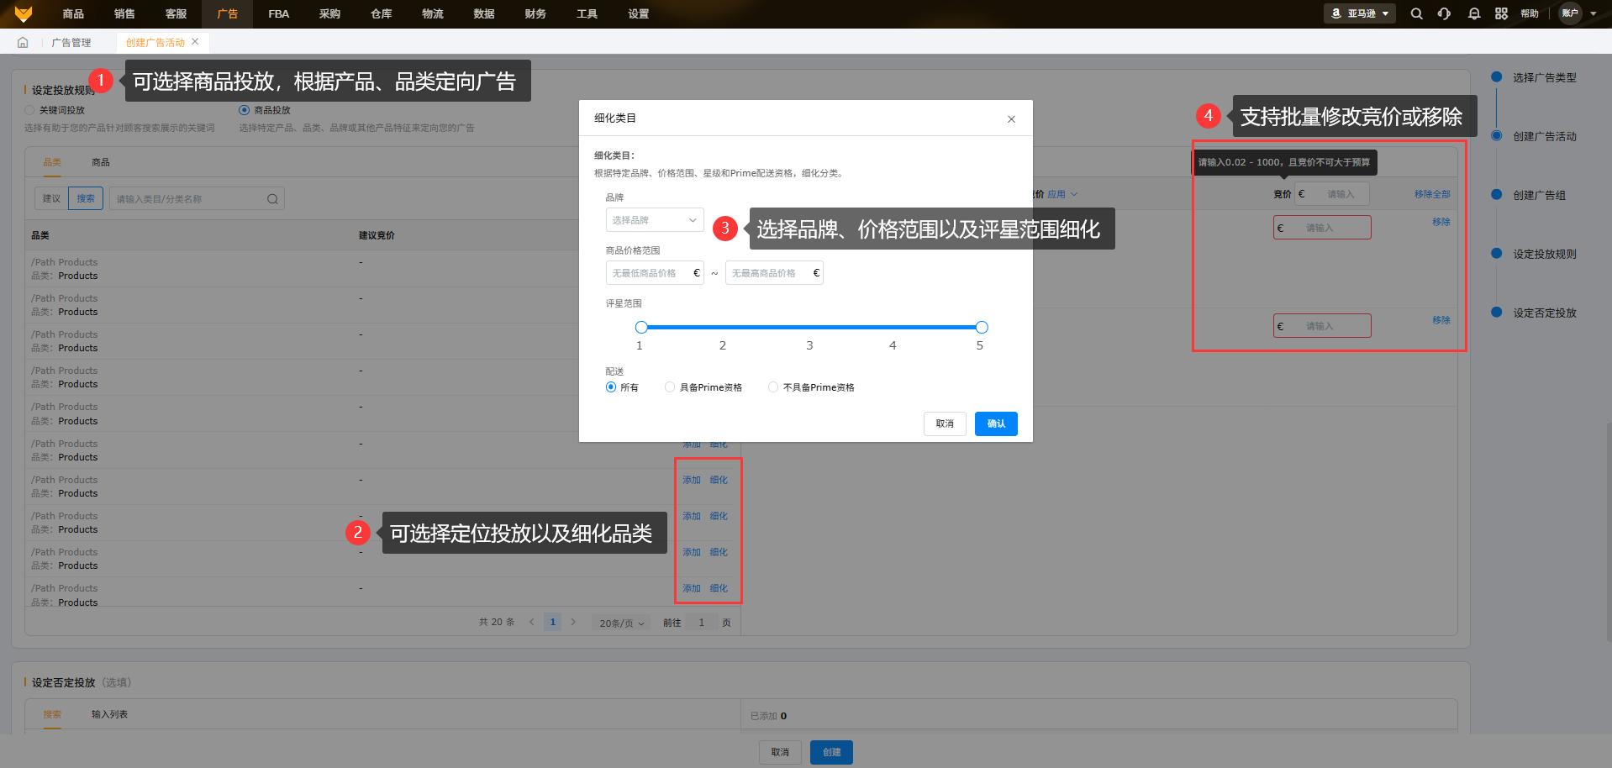
Task: Click the search icon in category name field
Action: pyautogui.click(x=272, y=199)
